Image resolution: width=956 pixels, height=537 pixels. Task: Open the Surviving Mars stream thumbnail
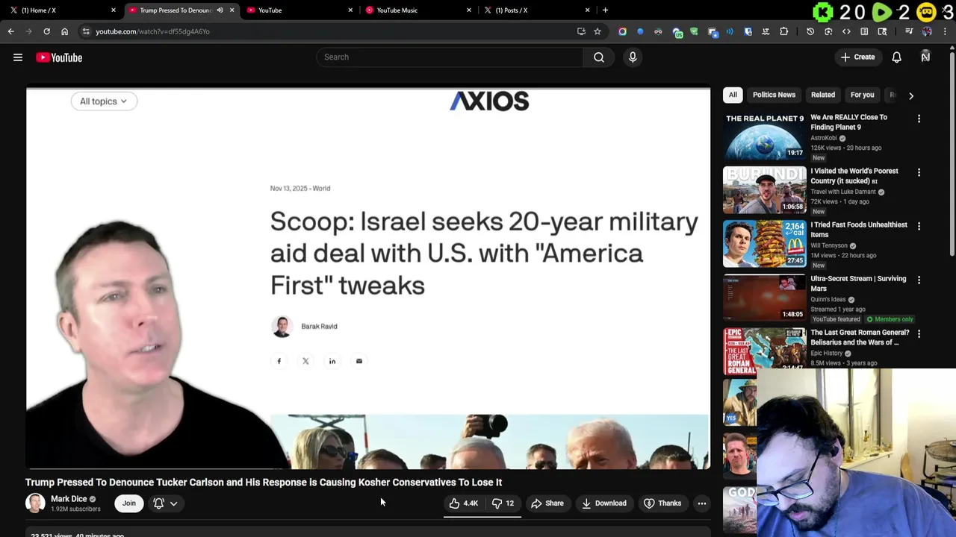pos(765,297)
